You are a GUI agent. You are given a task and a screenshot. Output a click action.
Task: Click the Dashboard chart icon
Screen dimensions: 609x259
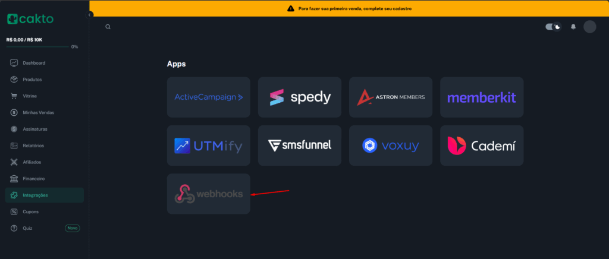click(x=14, y=63)
